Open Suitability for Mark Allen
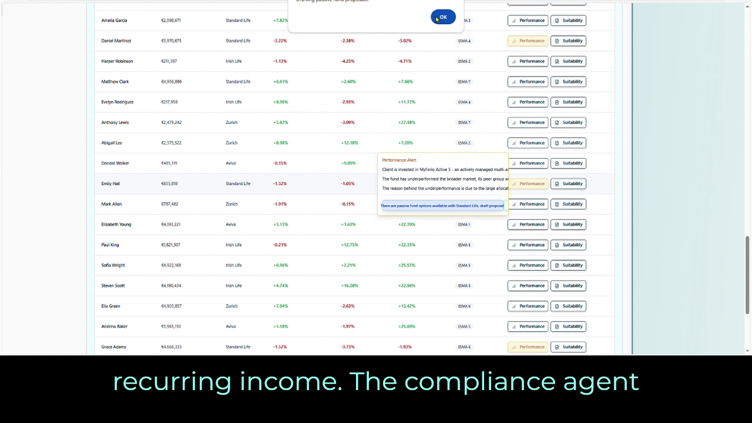The image size is (752, 423). click(568, 204)
